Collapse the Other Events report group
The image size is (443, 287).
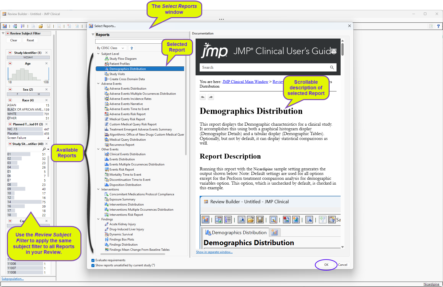(x=98, y=149)
